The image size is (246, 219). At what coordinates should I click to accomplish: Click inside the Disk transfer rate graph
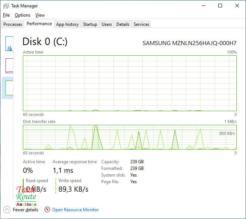point(130,137)
